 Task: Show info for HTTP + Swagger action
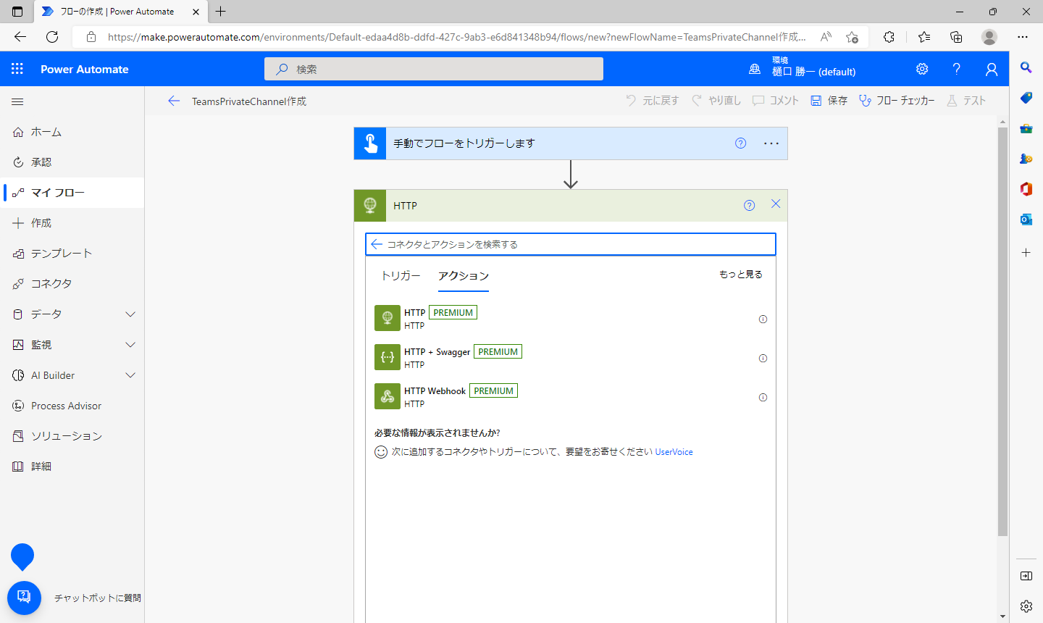pos(763,359)
